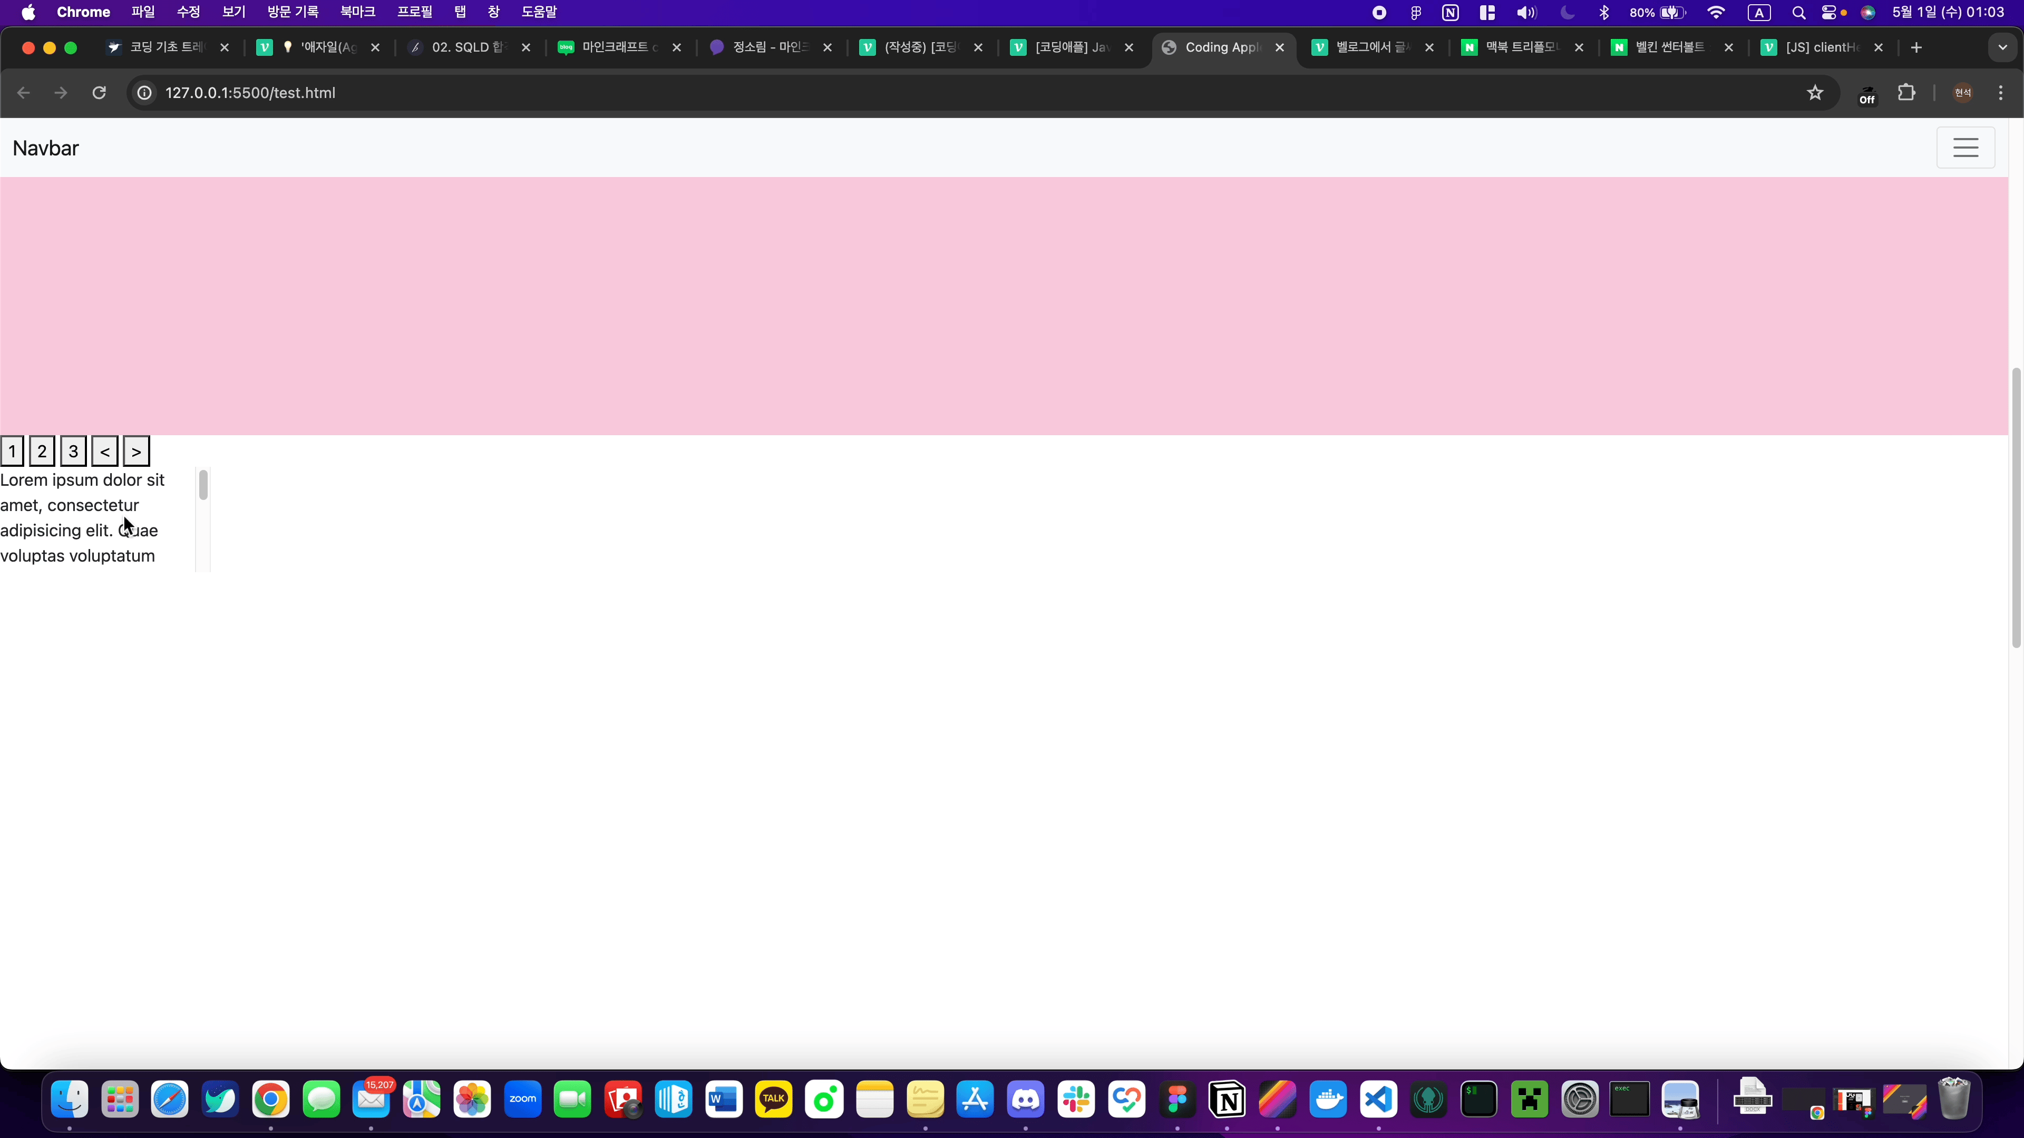Click the Navbar brand link
Viewport: 2024px width, 1138px height.
pos(45,149)
